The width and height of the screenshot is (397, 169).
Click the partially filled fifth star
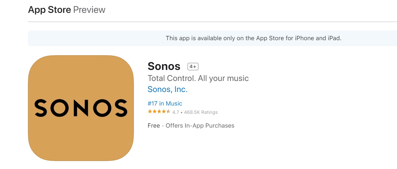coord(168,112)
